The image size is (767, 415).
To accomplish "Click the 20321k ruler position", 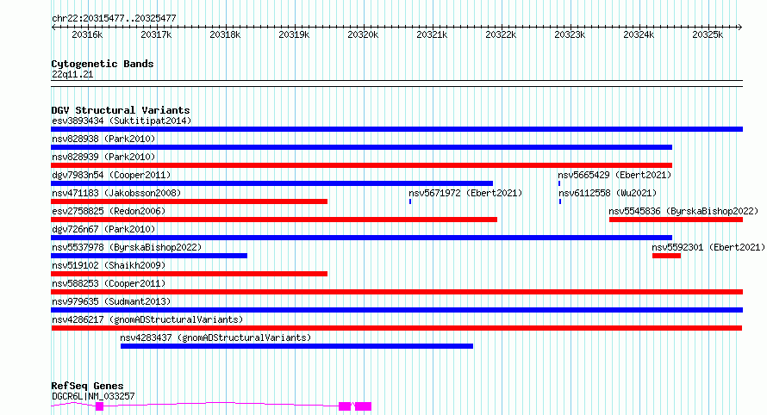I will [432, 34].
